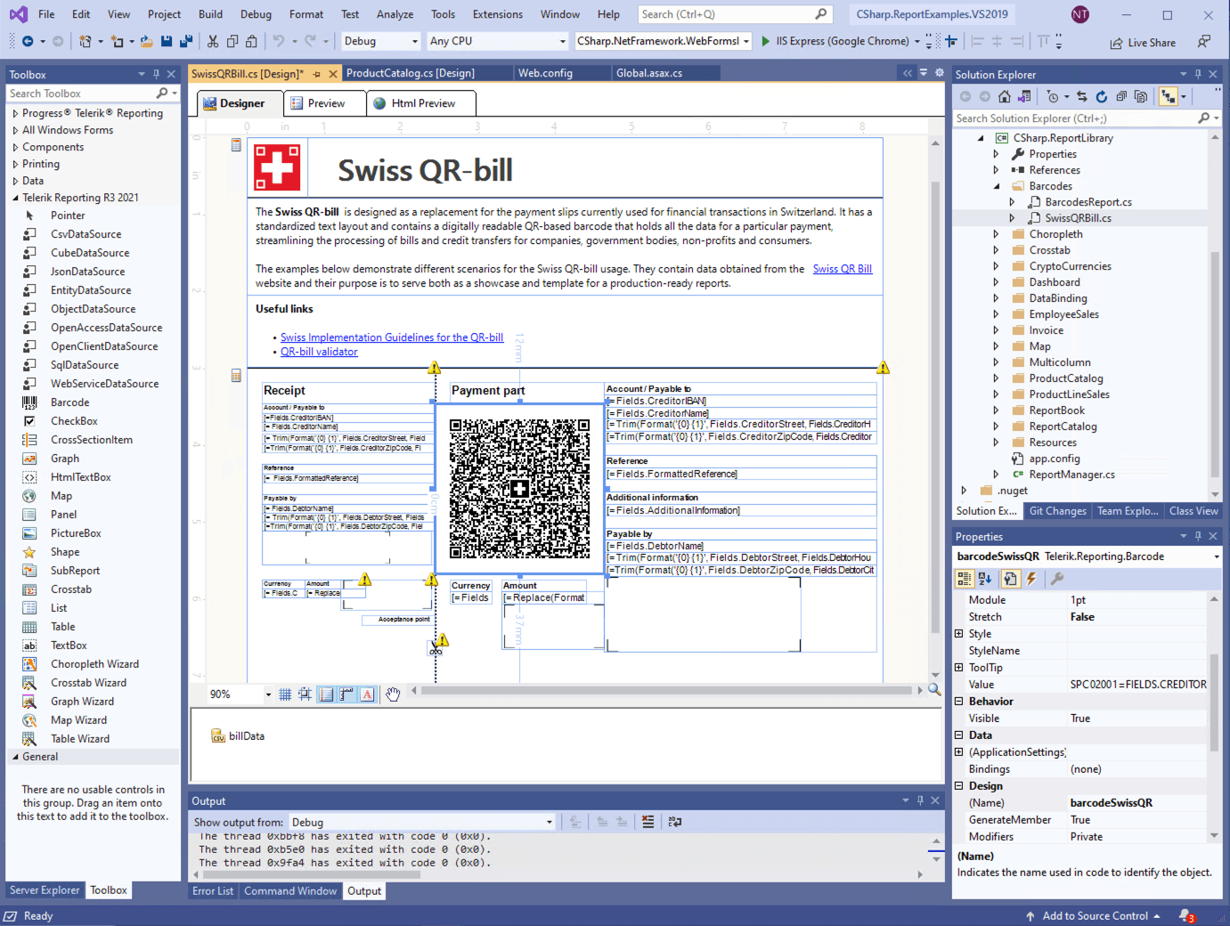
Task: Select the CsvDataSource component in Toolbox
Action: click(86, 234)
